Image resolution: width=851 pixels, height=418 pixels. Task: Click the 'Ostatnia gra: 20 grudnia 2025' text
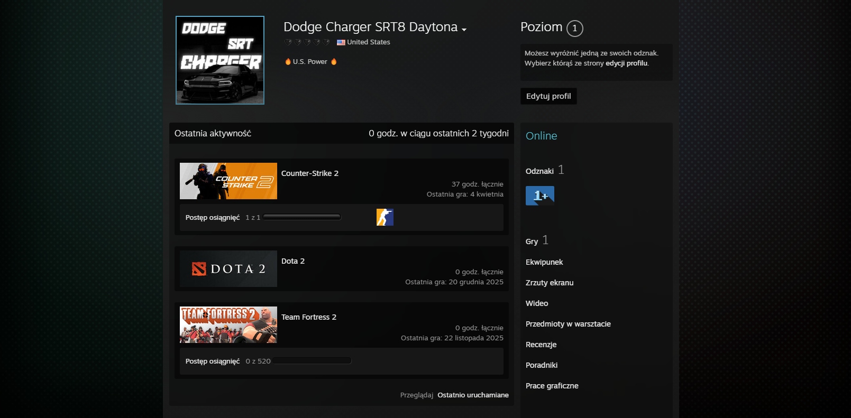point(454,282)
